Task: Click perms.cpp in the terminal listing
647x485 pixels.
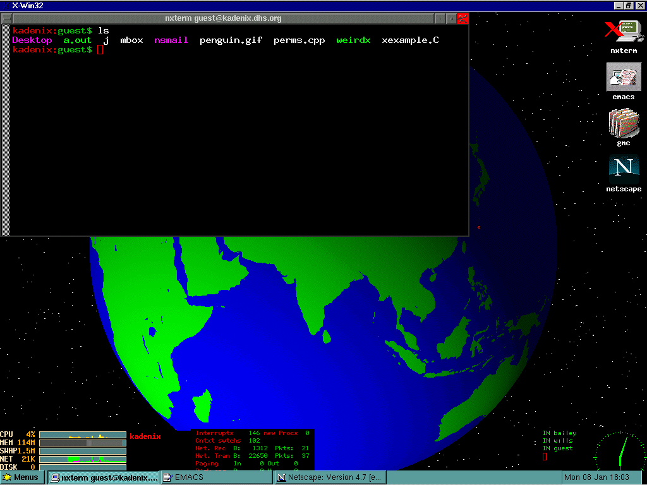Action: tap(299, 40)
